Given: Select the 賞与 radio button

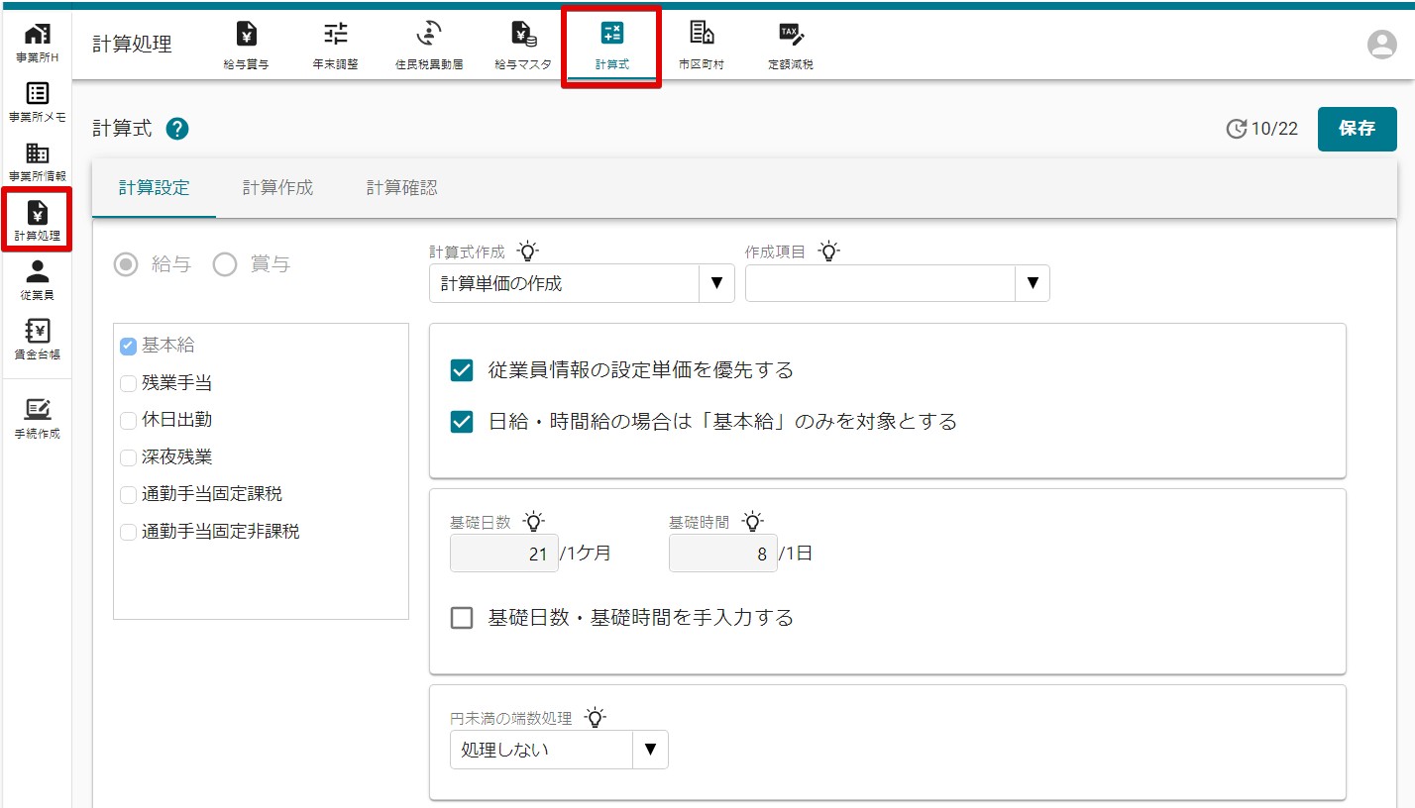Looking at the screenshot, I should pos(225,264).
